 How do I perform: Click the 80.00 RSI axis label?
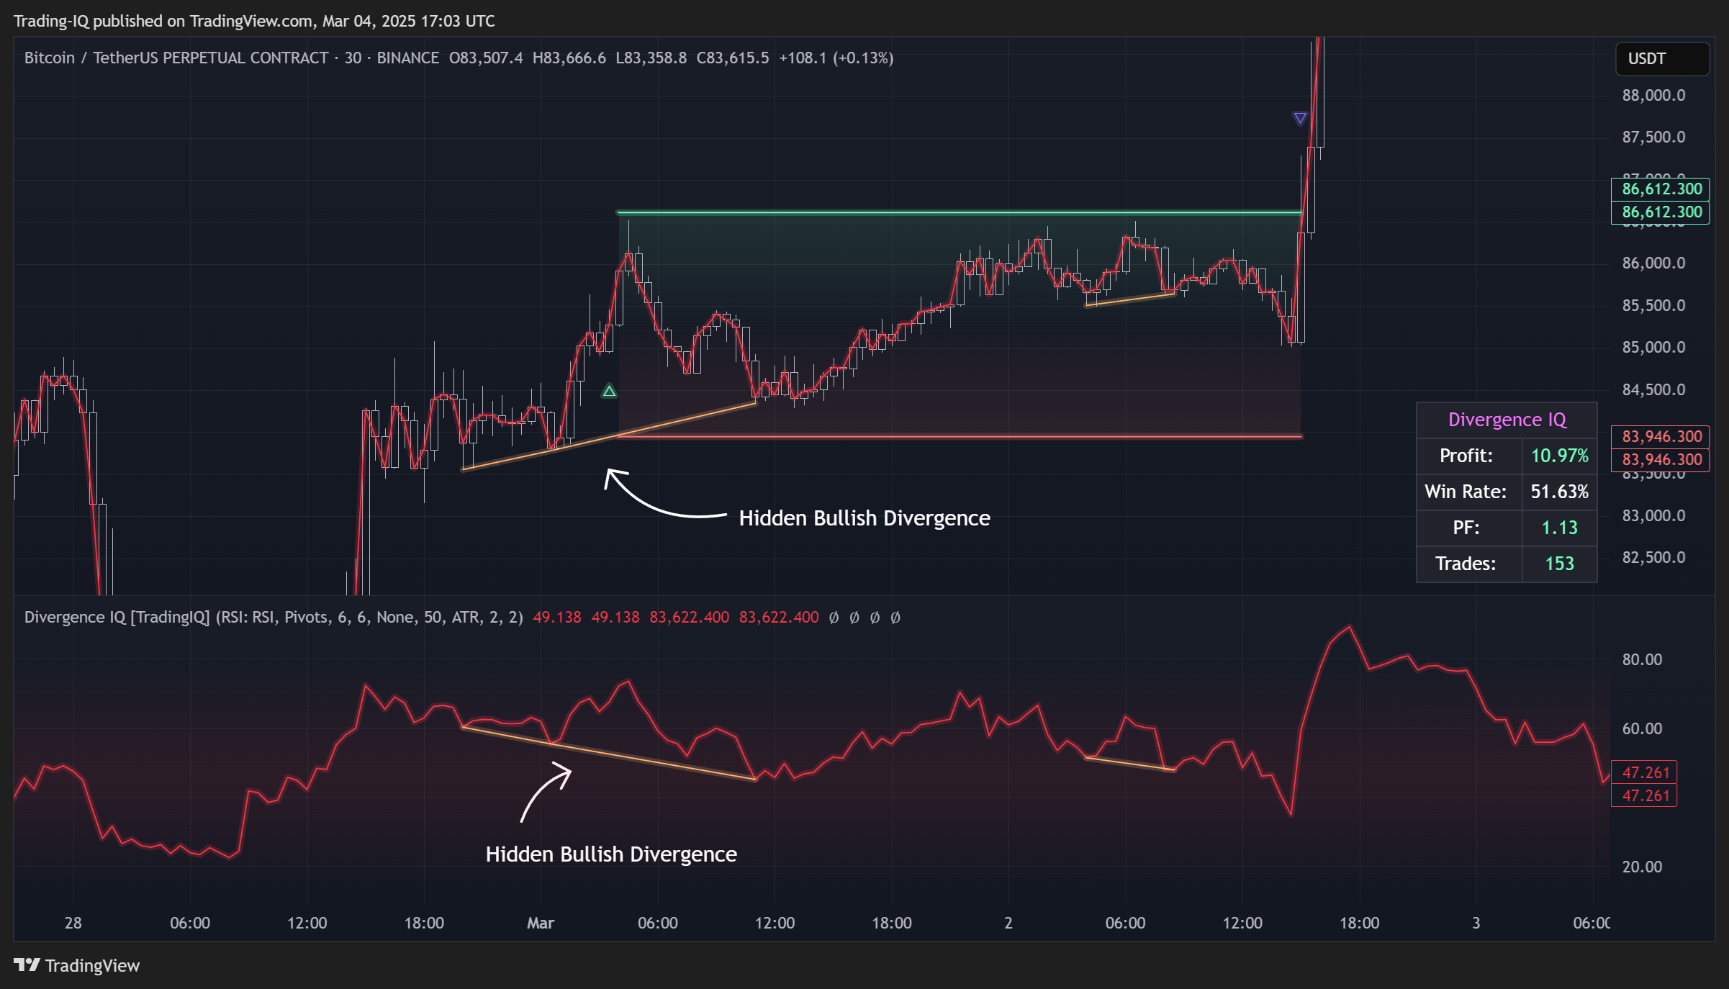coord(1642,659)
